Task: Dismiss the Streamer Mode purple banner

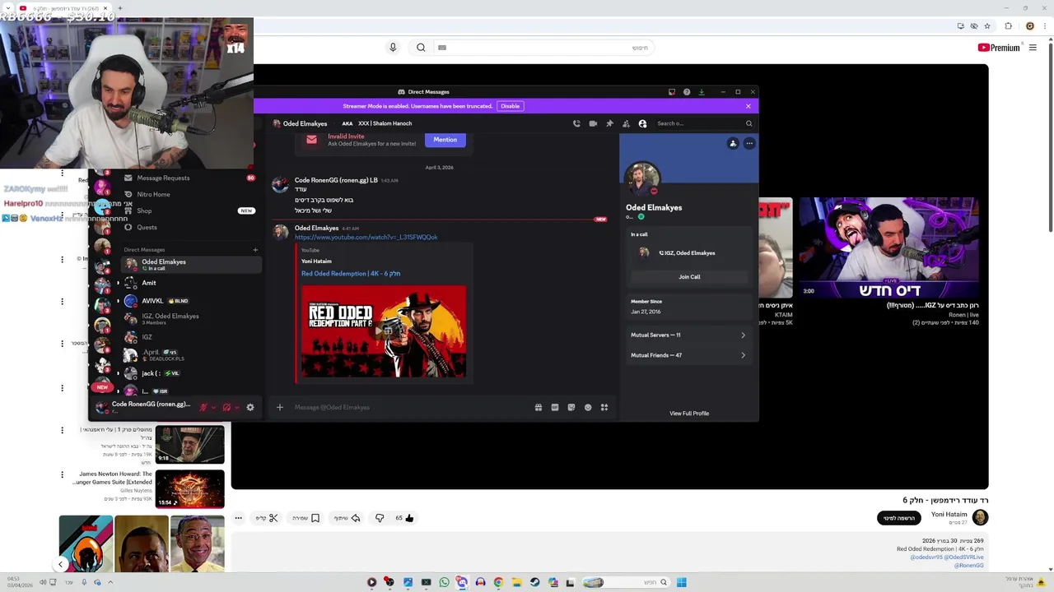Action: tap(748, 106)
